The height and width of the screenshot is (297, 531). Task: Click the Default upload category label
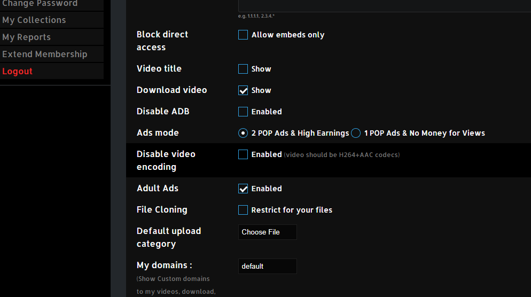169,237
